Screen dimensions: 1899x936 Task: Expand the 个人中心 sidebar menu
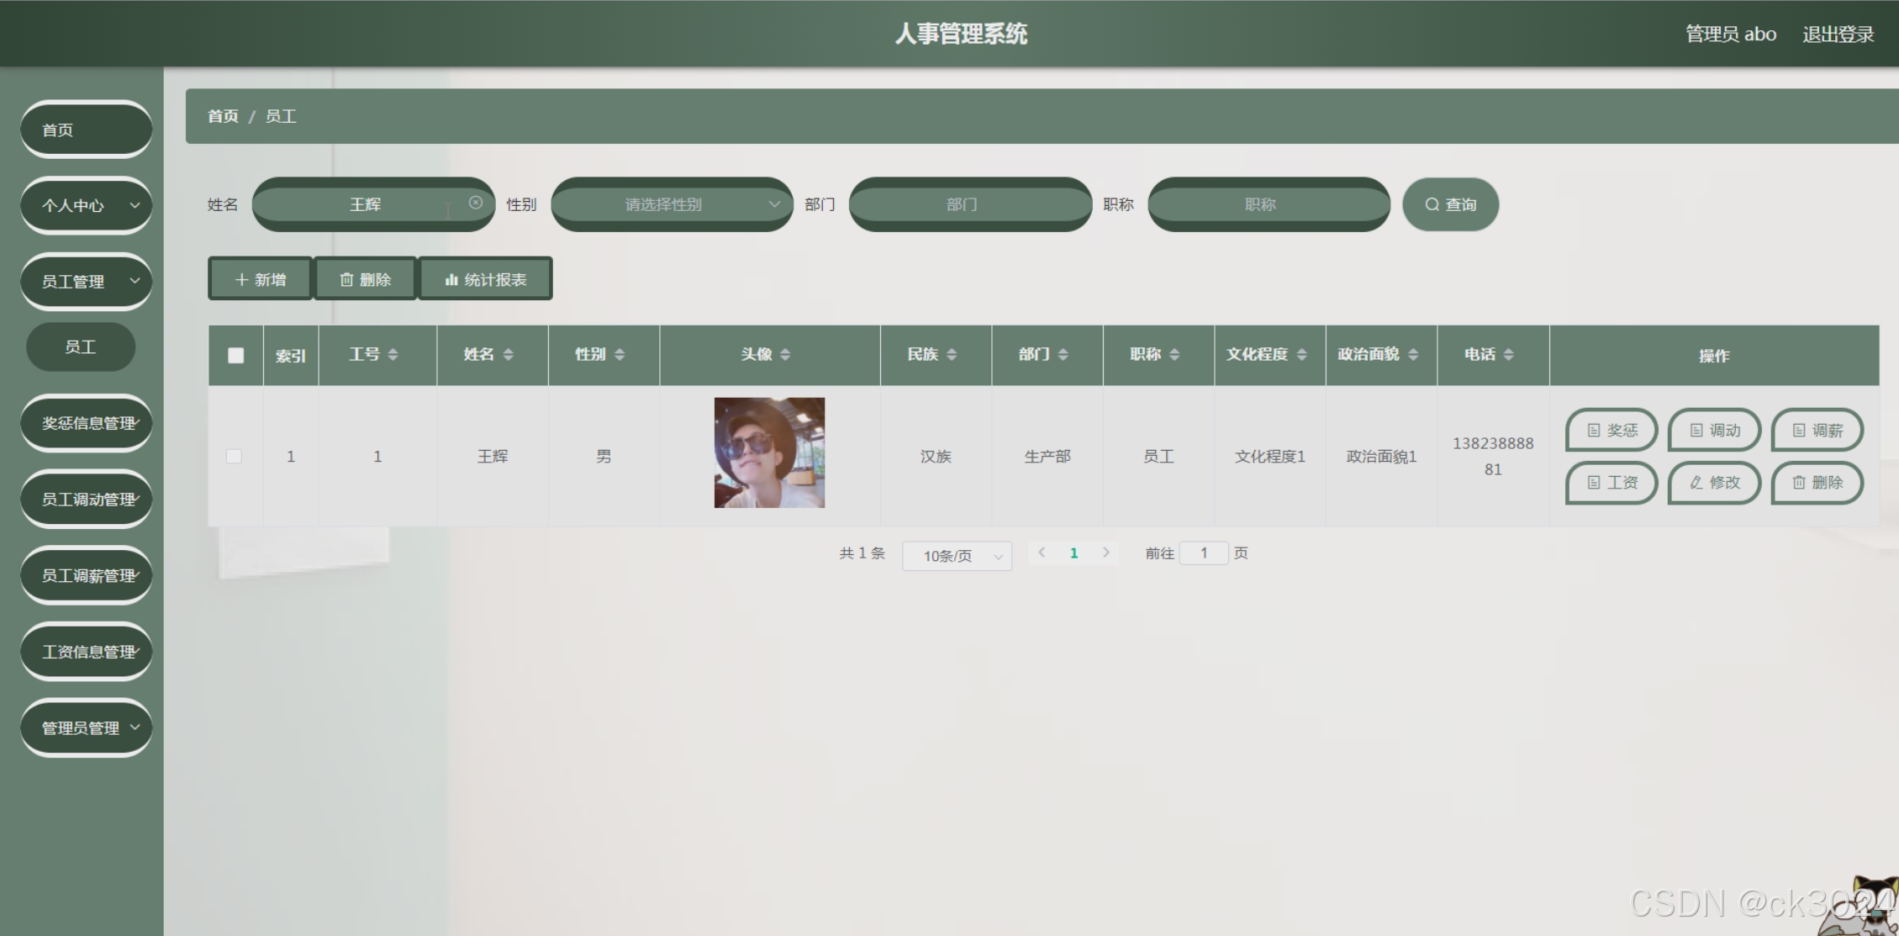pos(86,205)
